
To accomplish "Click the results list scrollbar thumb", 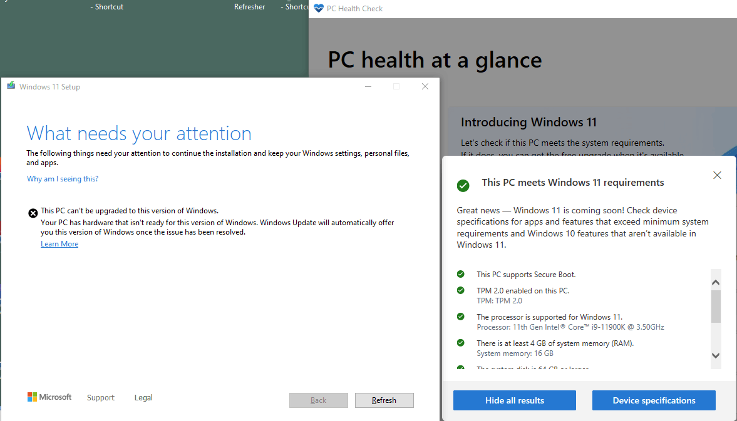I will [715, 307].
